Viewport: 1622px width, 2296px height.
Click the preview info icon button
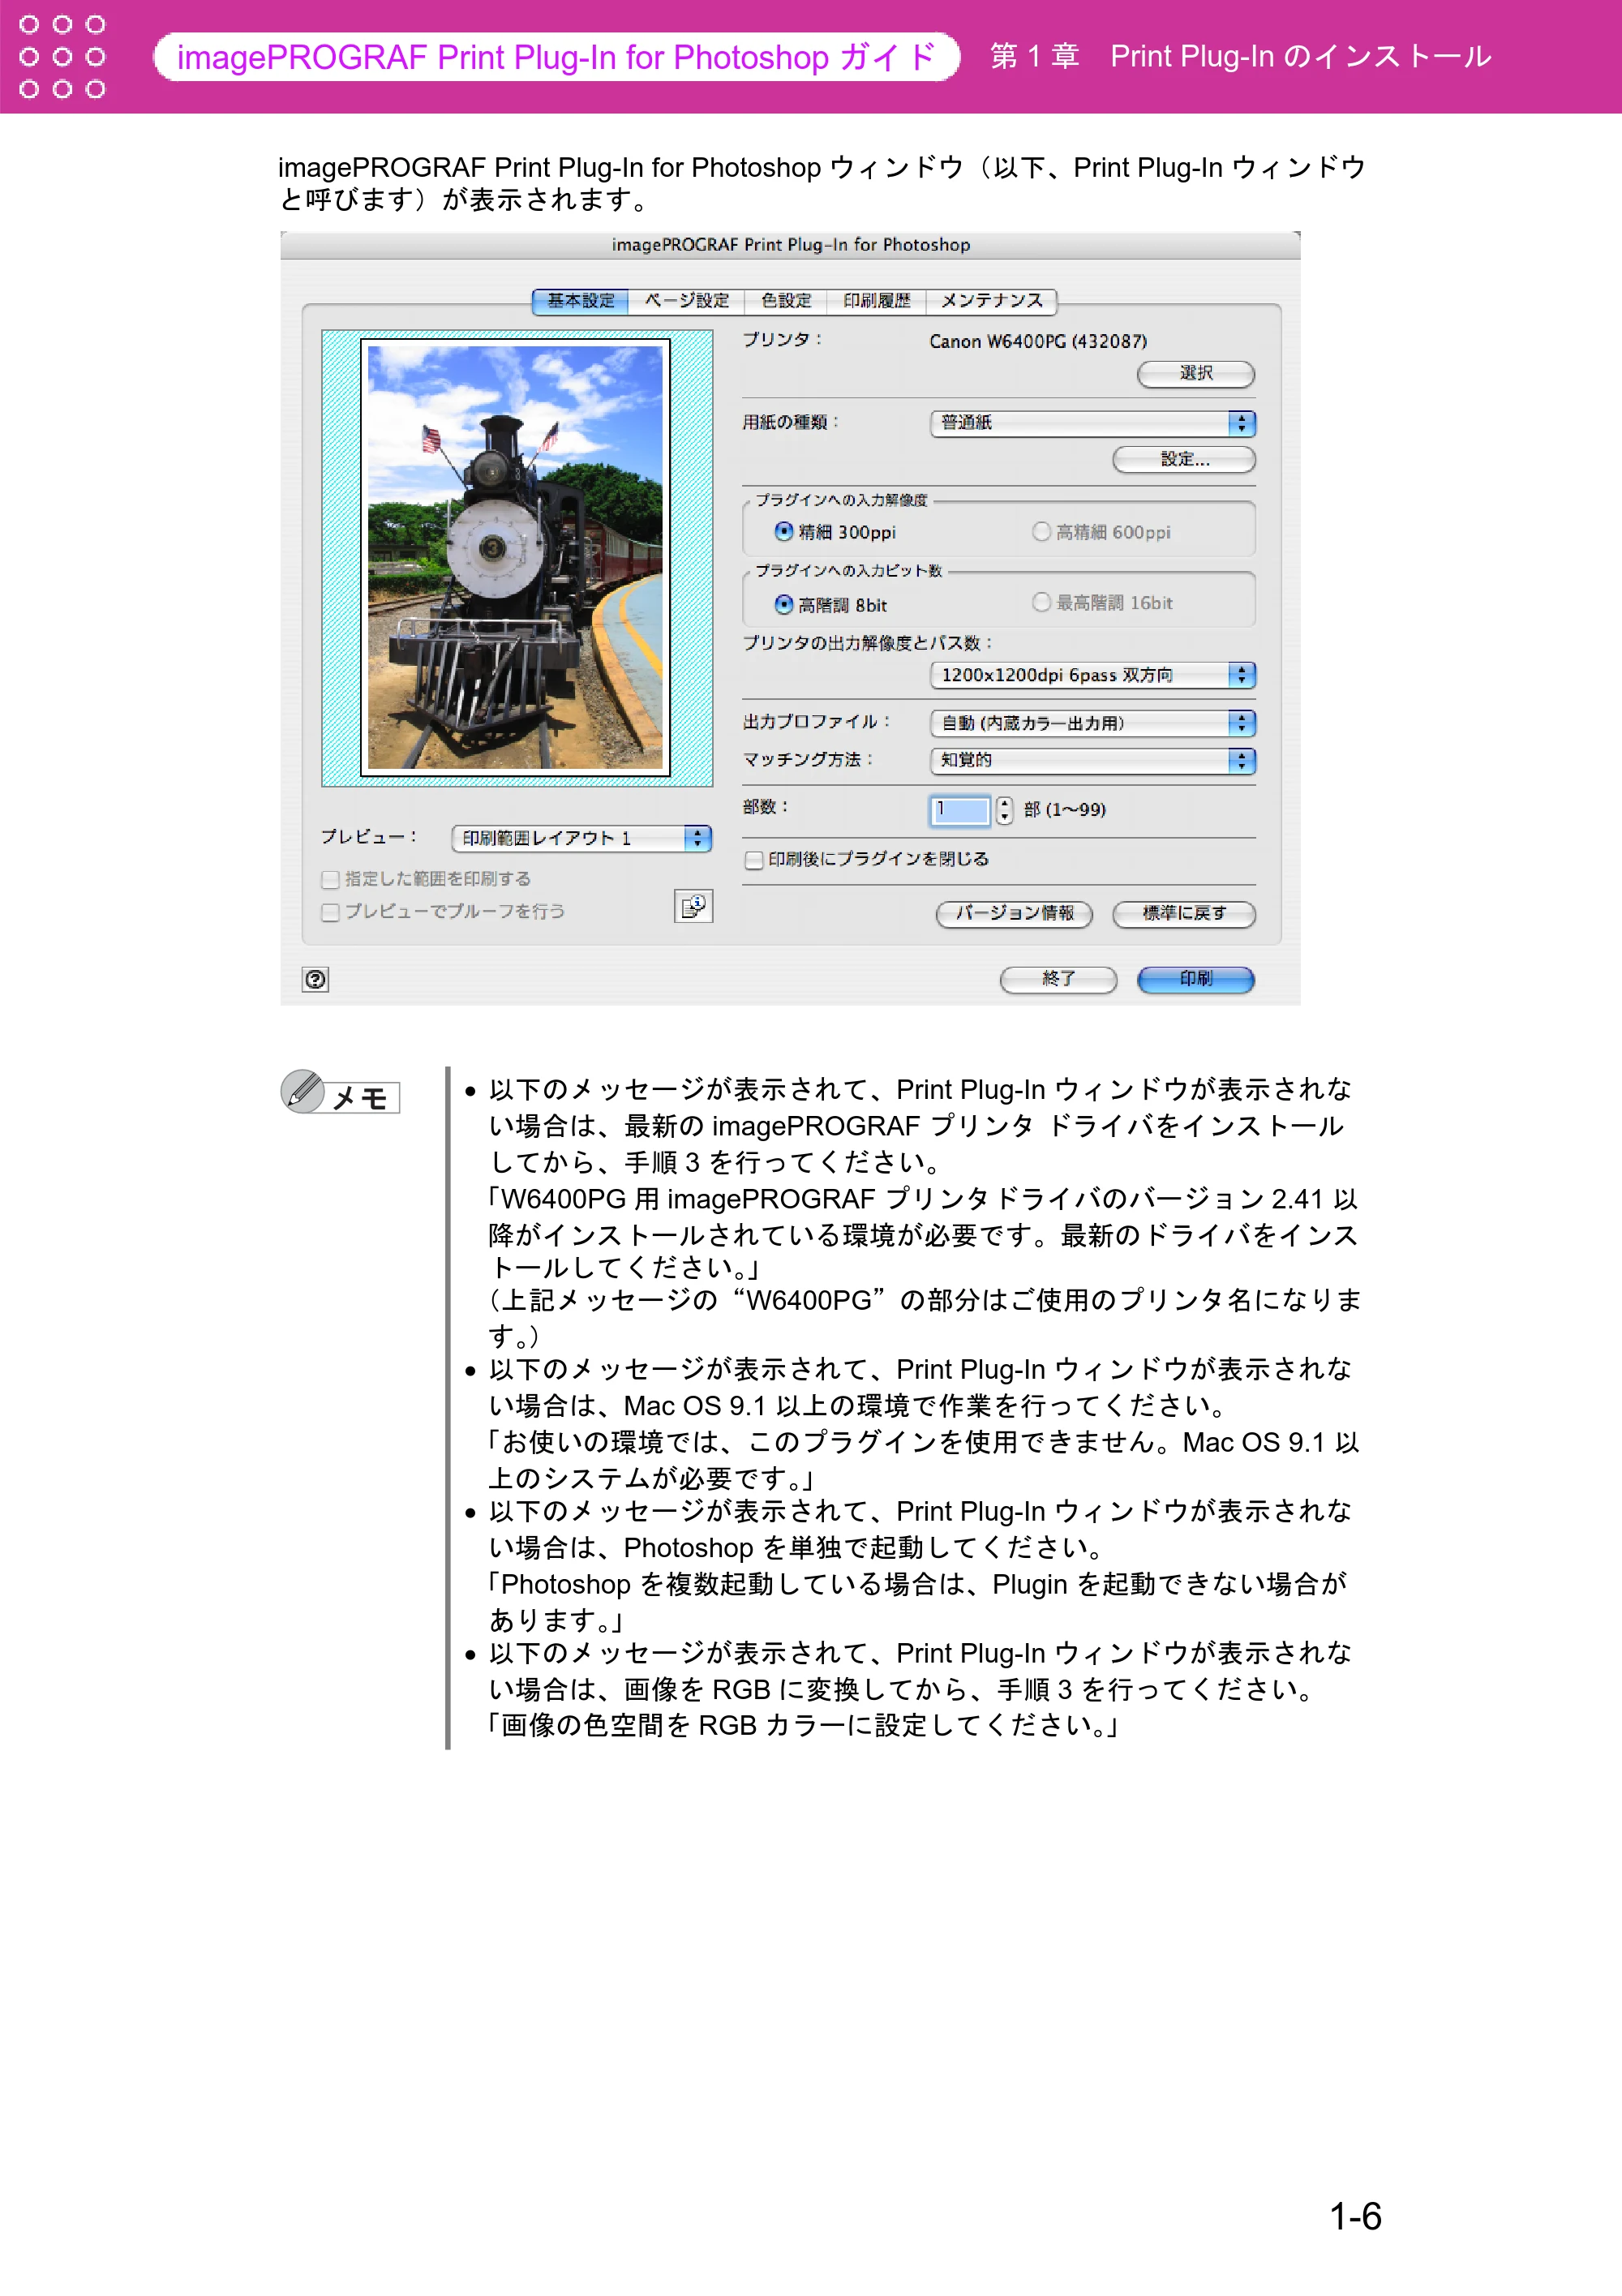693,906
